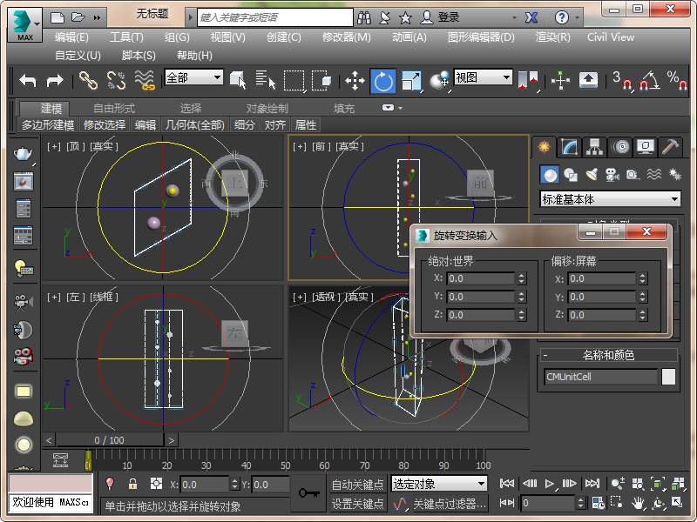Screen dimensions: 697x522
Task: Click the 关键点过滤器 button
Action: point(449,504)
